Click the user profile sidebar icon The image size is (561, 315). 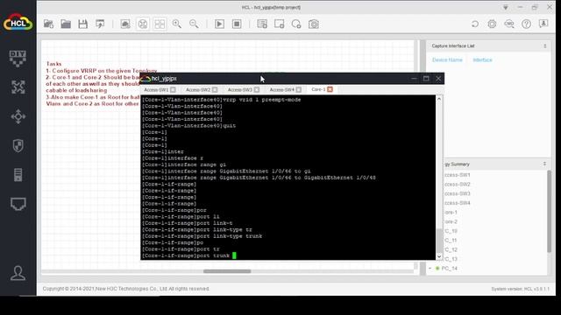[x=18, y=273]
